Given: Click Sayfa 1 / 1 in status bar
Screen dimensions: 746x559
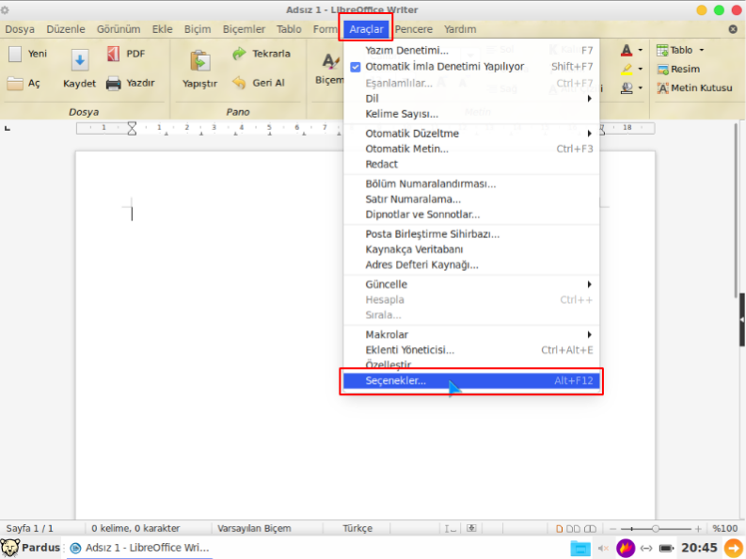Looking at the screenshot, I should coord(29,529).
